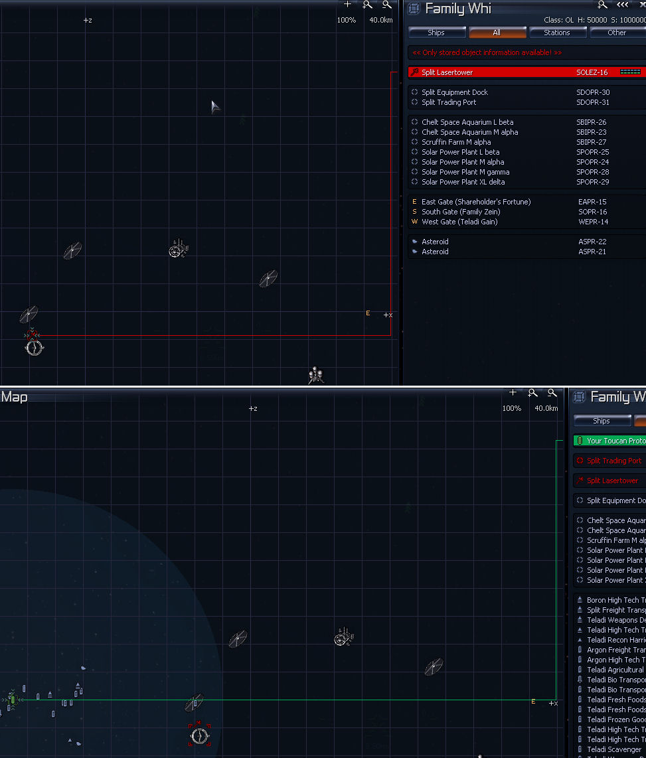Image resolution: width=646 pixels, height=758 pixels.
Task: Select Scruffin Farm M alpha in upper list
Action: pos(526,142)
